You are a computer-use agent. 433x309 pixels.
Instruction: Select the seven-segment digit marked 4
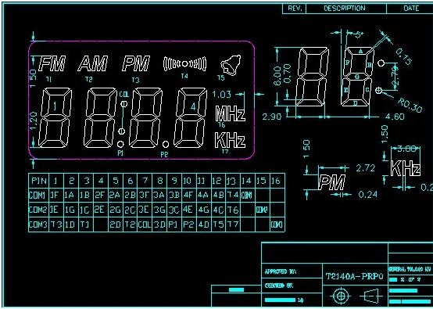point(190,117)
